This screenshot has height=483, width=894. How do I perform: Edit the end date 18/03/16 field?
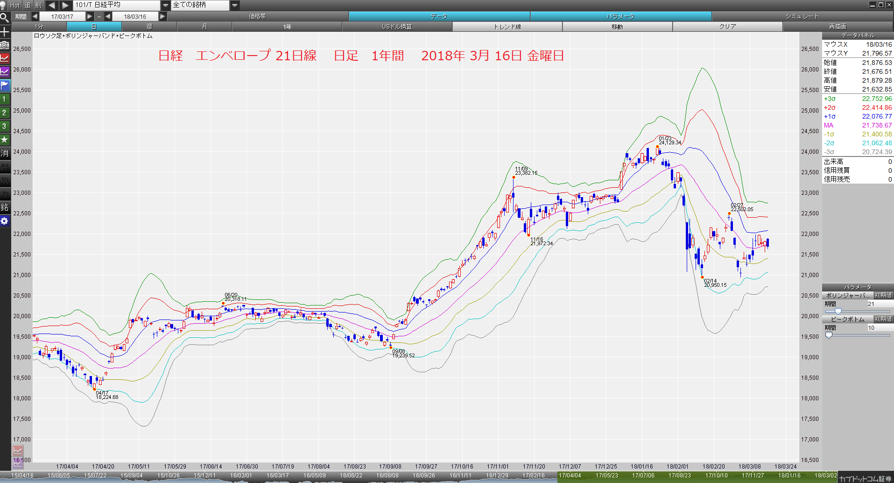tap(135, 16)
